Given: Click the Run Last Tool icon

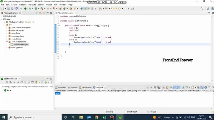Looking at the screenshot, I should click(42, 9).
